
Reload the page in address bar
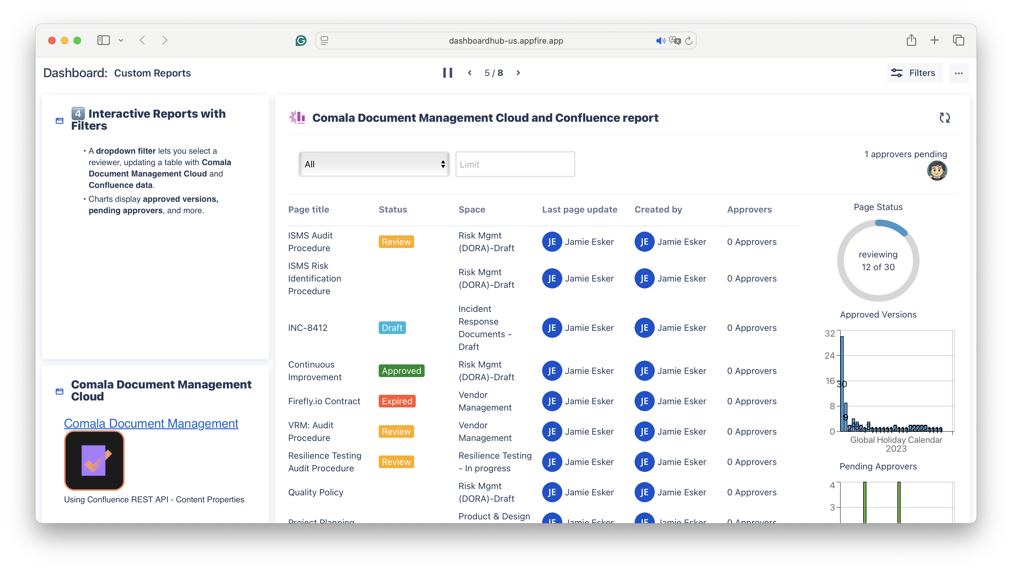pos(689,40)
